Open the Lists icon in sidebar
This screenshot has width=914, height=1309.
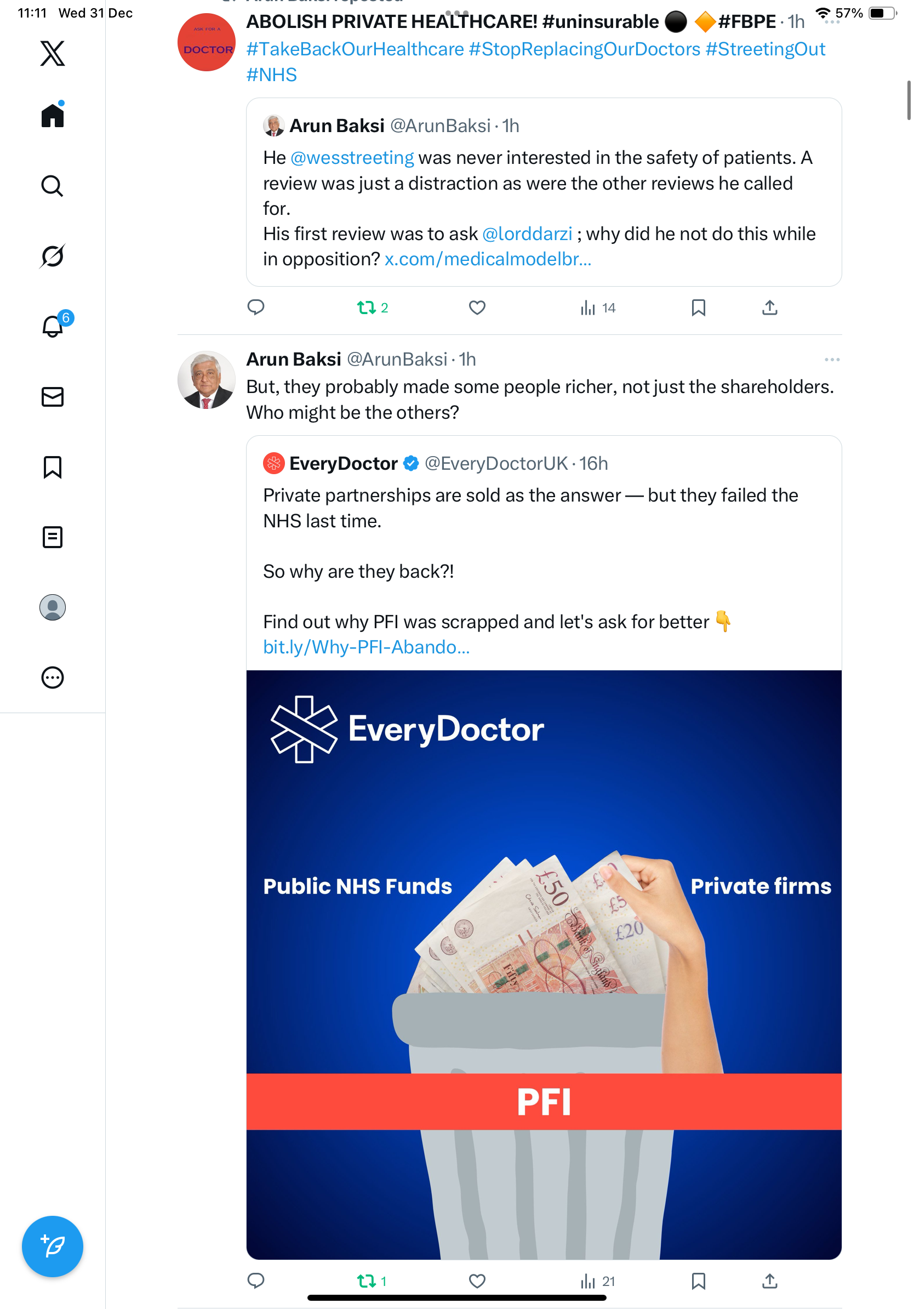pos(53,537)
